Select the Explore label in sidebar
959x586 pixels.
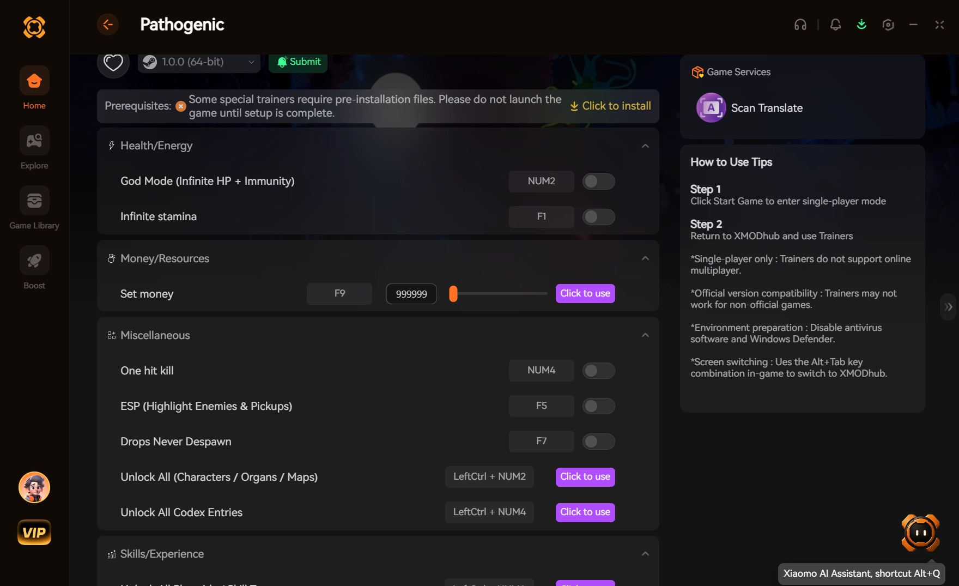click(x=34, y=166)
